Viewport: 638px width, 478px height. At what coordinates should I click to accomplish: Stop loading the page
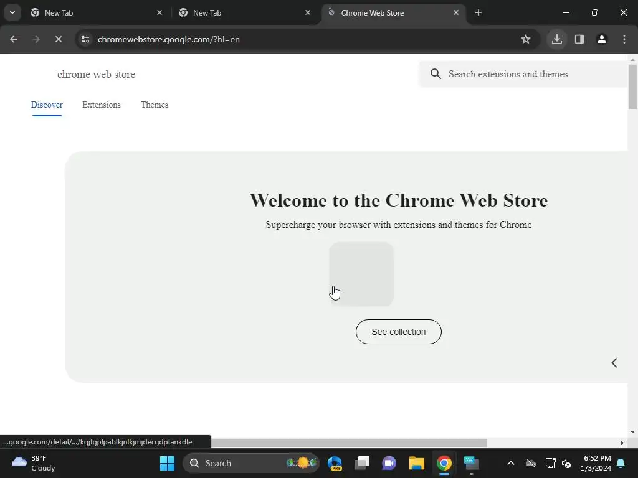coord(58,39)
